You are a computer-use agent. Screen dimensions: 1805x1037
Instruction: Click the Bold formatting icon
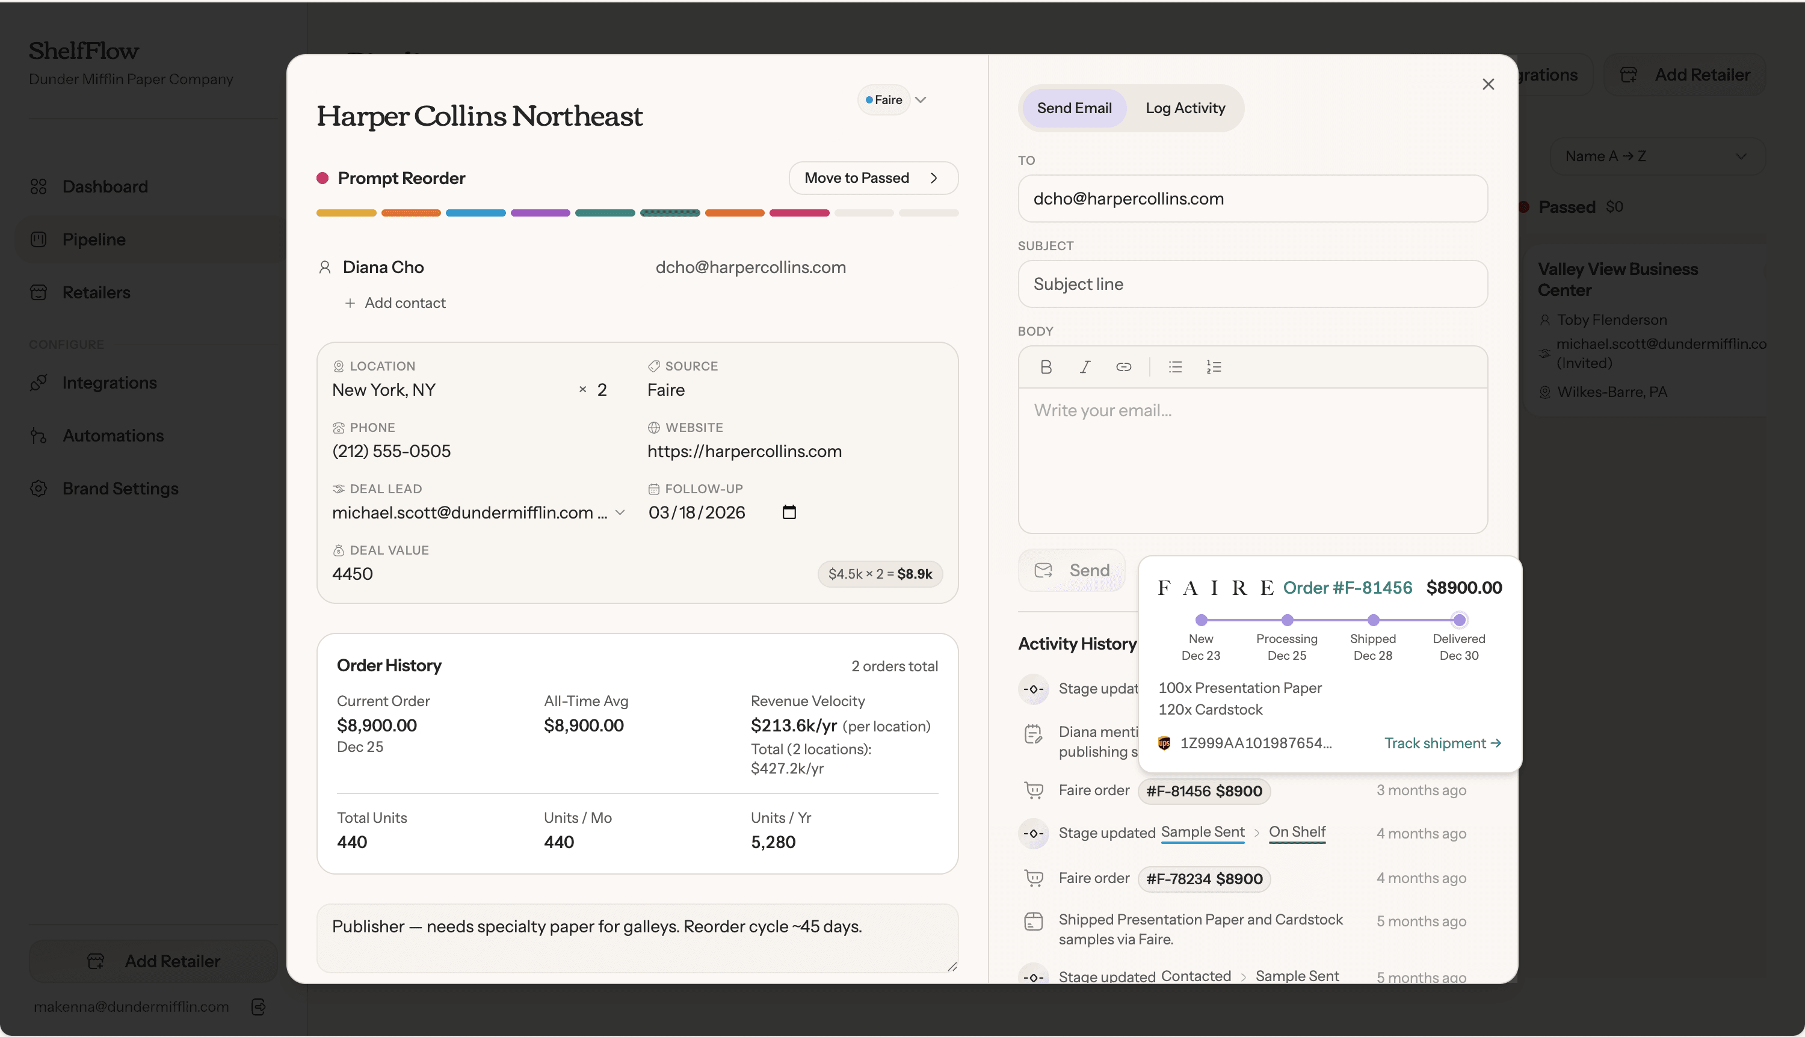point(1046,367)
